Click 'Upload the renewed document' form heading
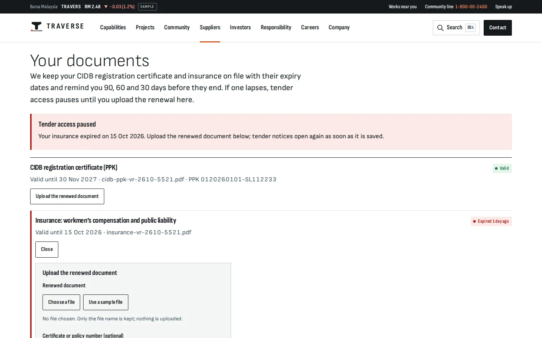This screenshot has height=338, width=542. click(x=80, y=273)
